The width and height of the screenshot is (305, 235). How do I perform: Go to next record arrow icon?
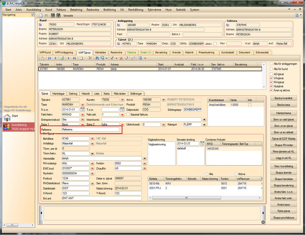[69, 58]
